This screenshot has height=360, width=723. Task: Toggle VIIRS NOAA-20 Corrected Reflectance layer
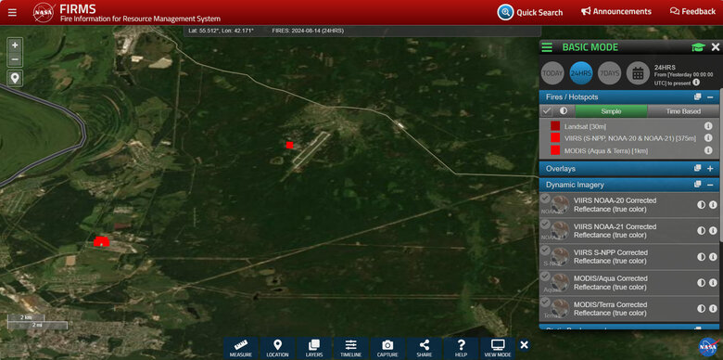click(x=545, y=198)
